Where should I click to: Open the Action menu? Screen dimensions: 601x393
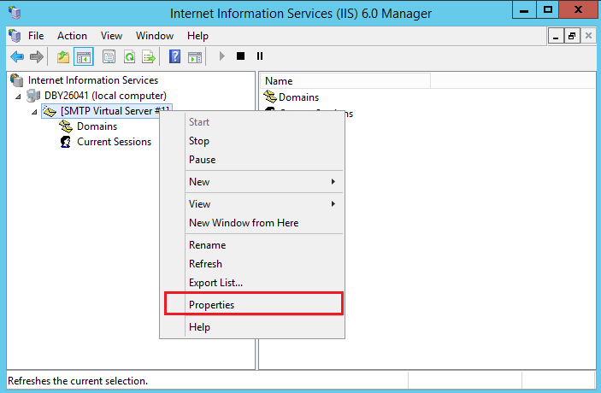click(x=72, y=36)
